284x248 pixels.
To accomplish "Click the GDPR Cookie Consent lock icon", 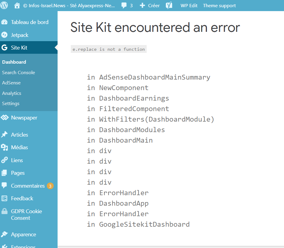I will [x=4, y=211].
